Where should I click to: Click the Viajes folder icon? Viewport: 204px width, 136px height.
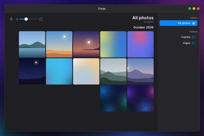pos(194,43)
